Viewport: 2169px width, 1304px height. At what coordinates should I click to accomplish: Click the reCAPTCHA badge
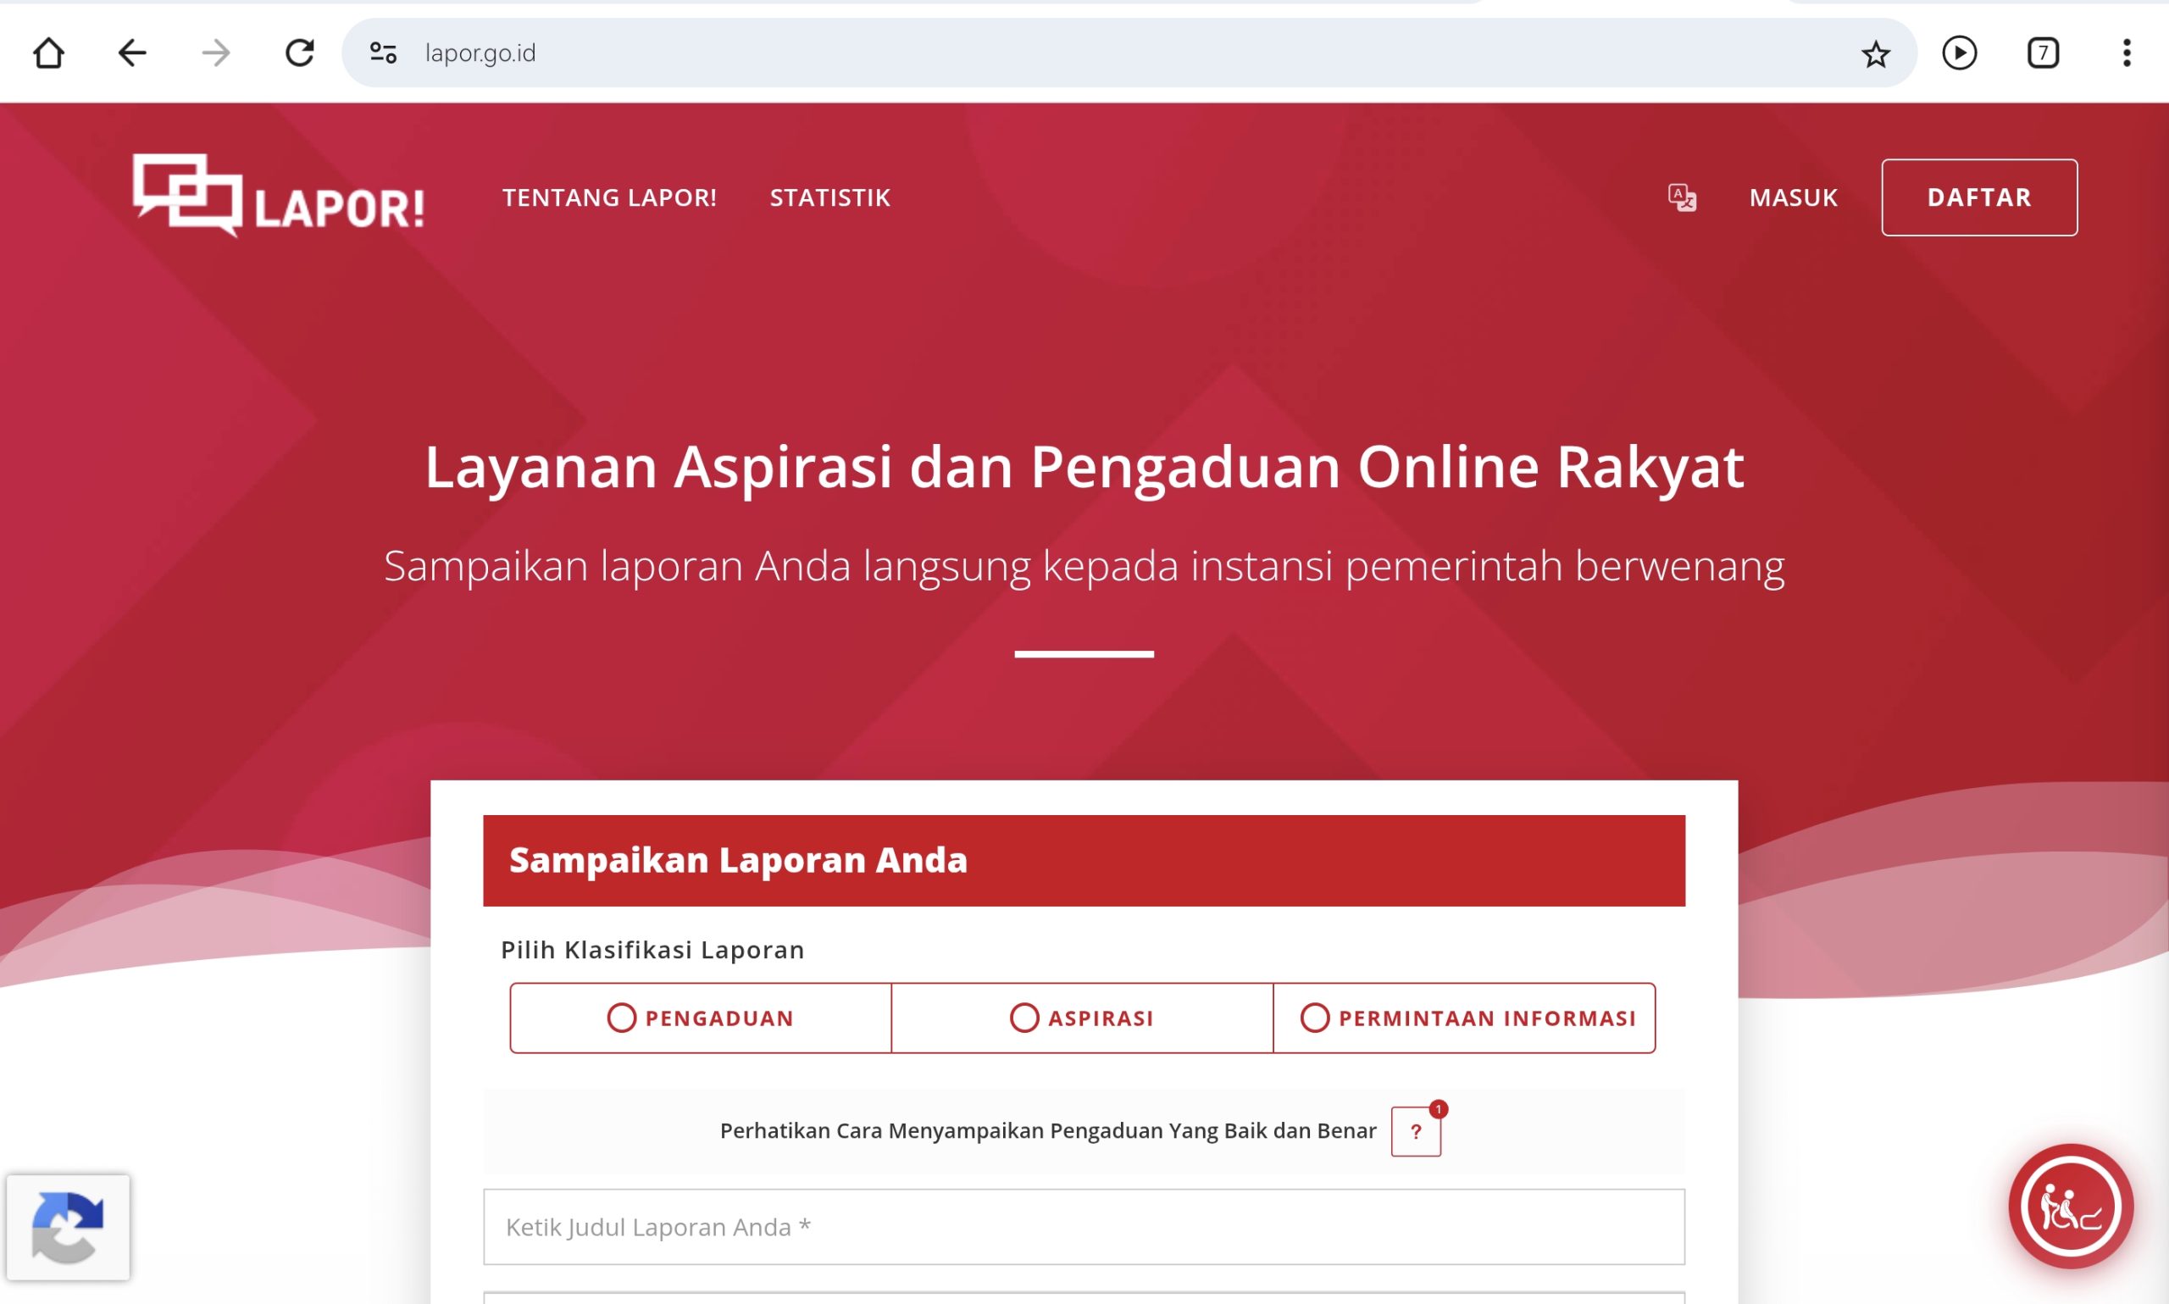tap(68, 1227)
